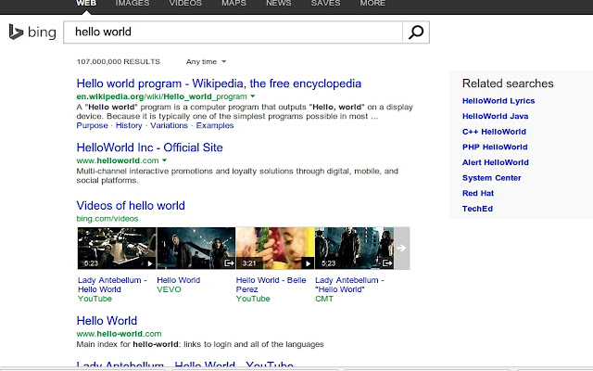
Task: Open the MORE menu
Action: (x=372, y=4)
